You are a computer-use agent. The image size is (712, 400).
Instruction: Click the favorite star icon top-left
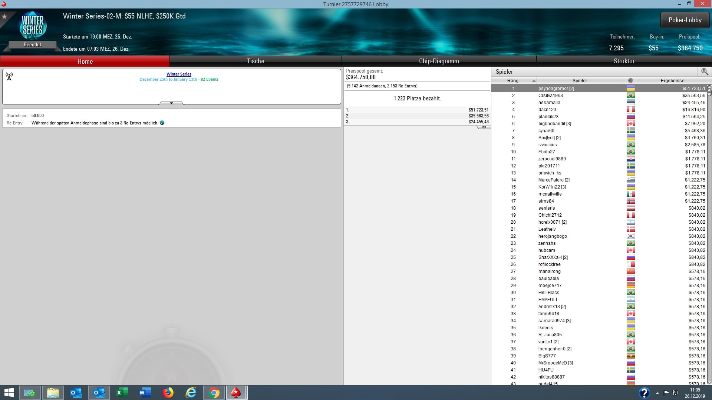click(4, 17)
